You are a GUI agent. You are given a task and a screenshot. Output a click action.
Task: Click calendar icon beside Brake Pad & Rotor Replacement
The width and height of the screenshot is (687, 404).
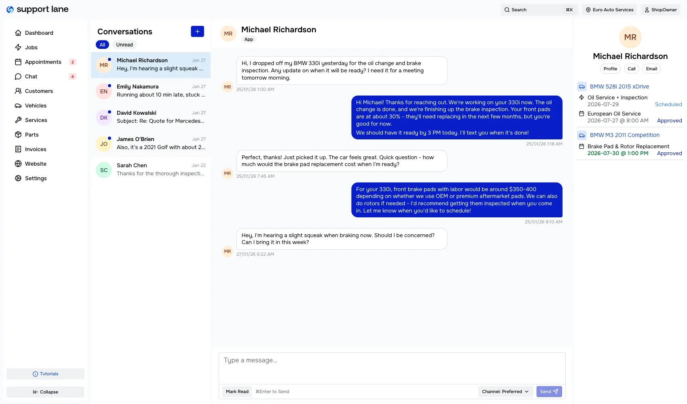tap(582, 146)
